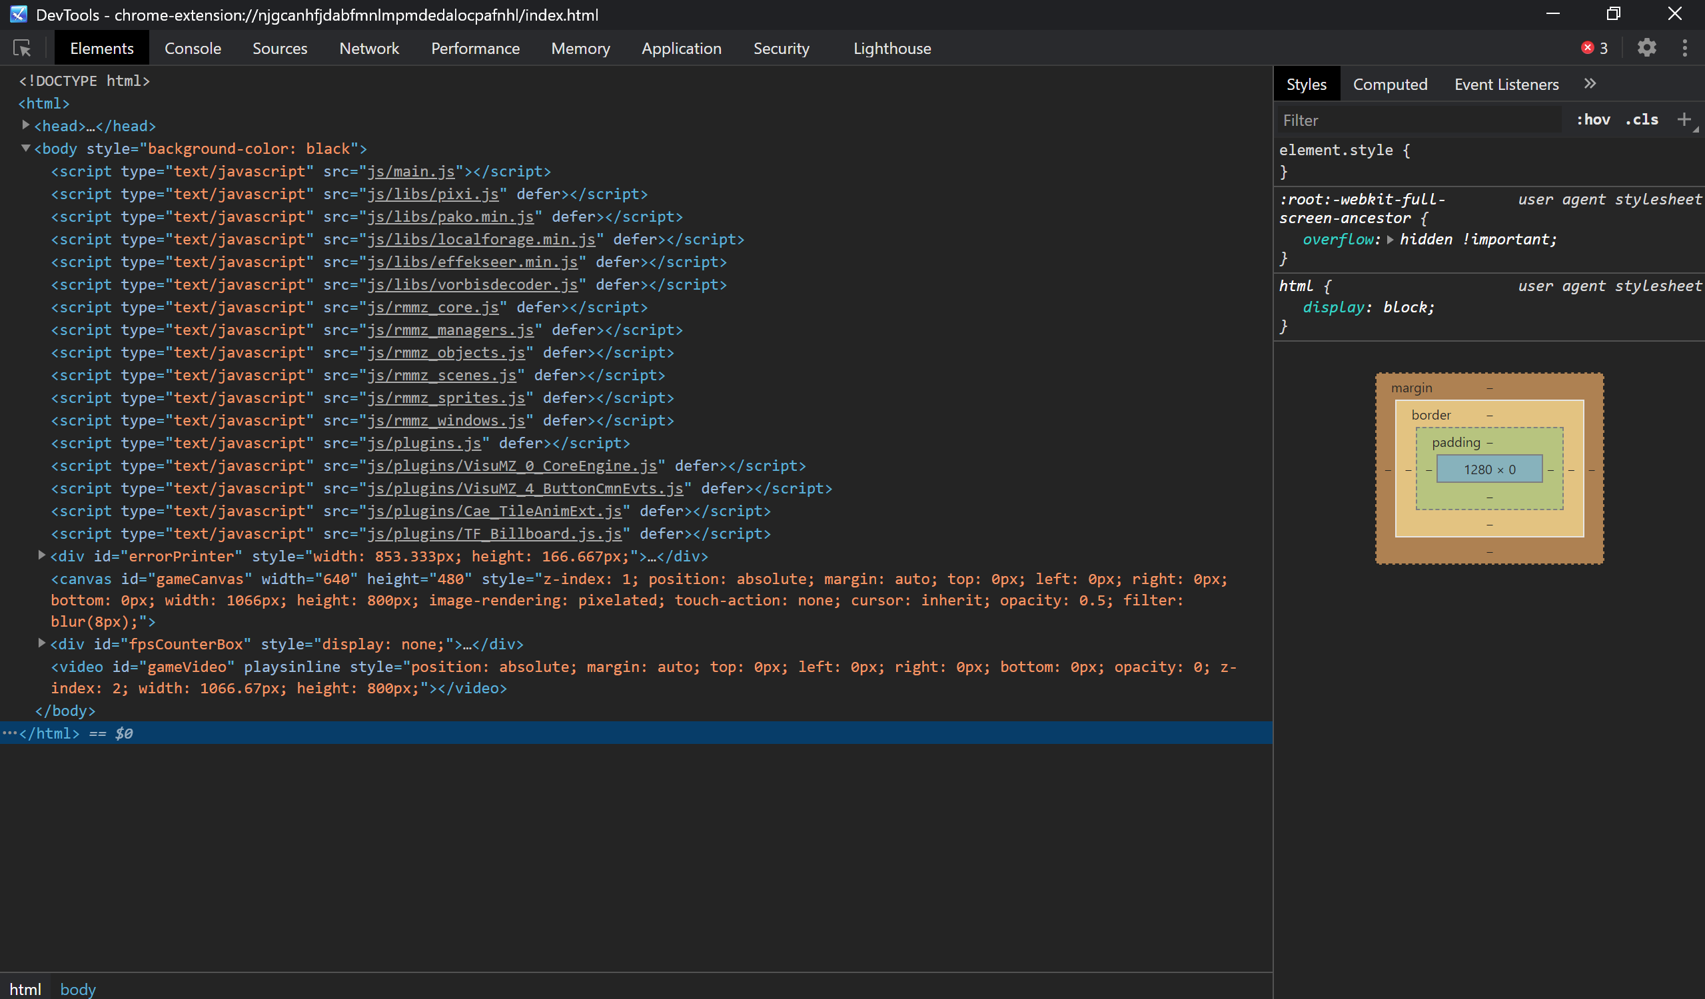Image resolution: width=1705 pixels, height=999 pixels.
Task: Open js/plugins.js link
Action: coord(424,444)
